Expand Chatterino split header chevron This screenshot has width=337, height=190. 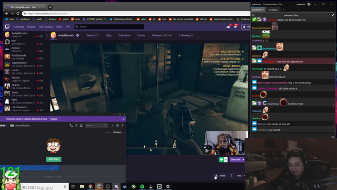253,15
